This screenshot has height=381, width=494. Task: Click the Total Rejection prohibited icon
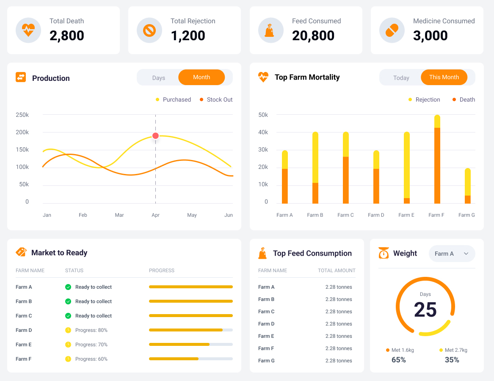coord(149,30)
